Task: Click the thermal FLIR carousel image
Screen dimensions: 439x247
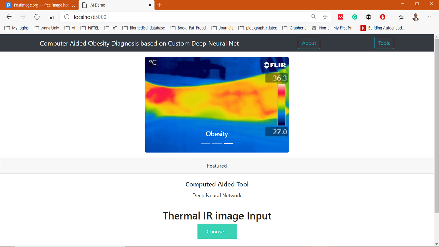Action: tap(217, 105)
